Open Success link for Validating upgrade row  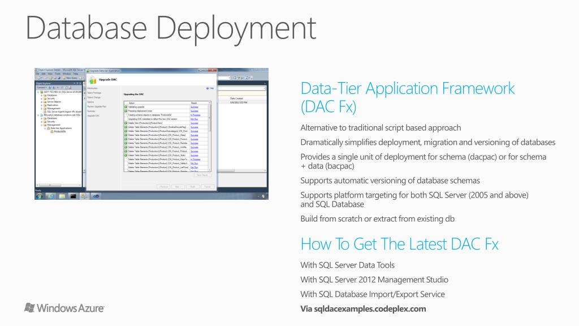195,107
